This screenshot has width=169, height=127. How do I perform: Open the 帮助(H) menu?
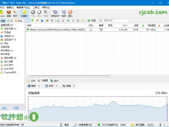[46, 7]
